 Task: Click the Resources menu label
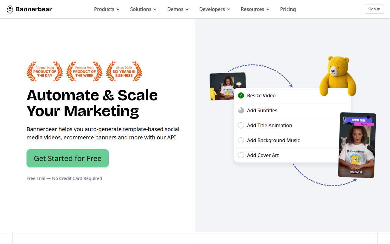click(253, 9)
